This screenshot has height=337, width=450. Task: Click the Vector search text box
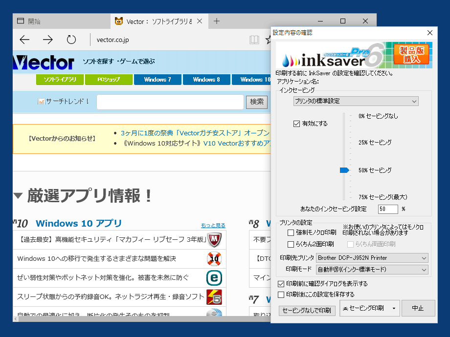170,102
